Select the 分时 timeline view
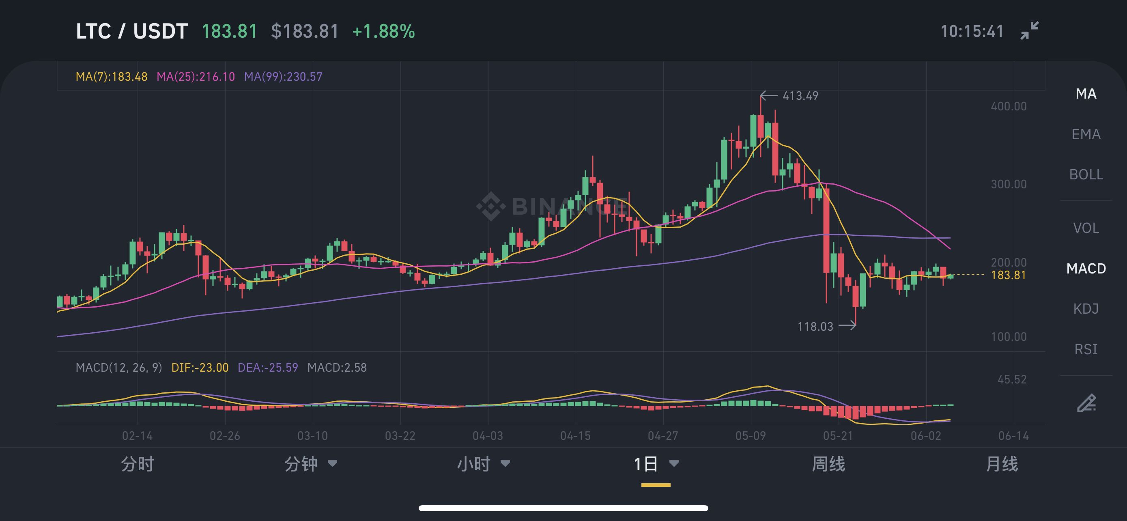Image resolution: width=1127 pixels, height=521 pixels. pyautogui.click(x=138, y=464)
